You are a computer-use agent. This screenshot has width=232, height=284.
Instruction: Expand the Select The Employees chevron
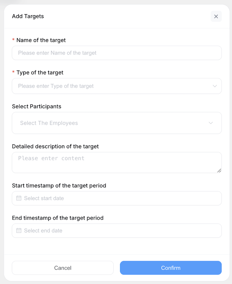coord(211,123)
